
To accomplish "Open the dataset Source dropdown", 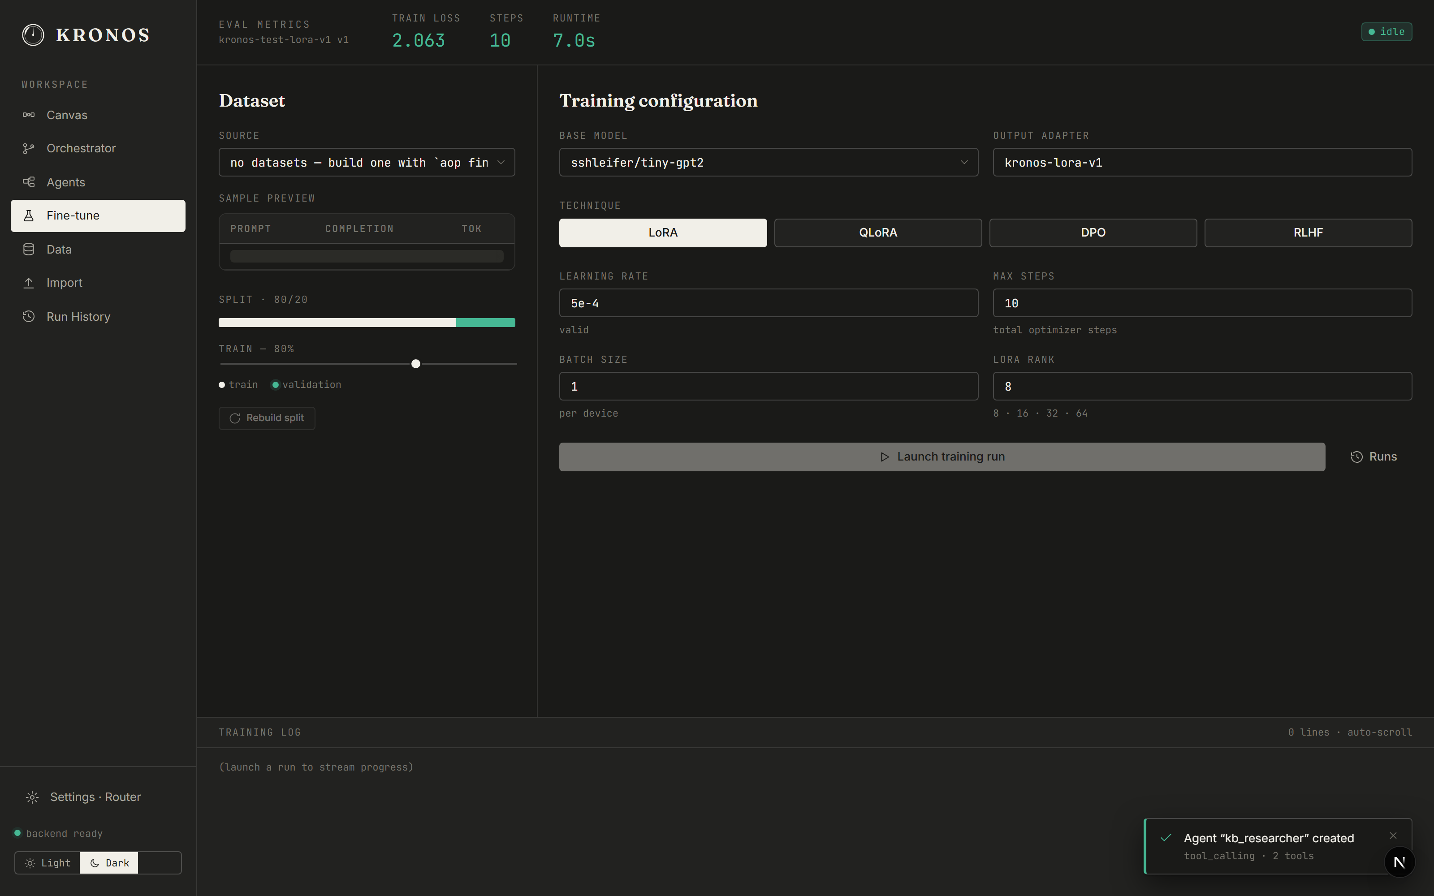I will click(367, 162).
